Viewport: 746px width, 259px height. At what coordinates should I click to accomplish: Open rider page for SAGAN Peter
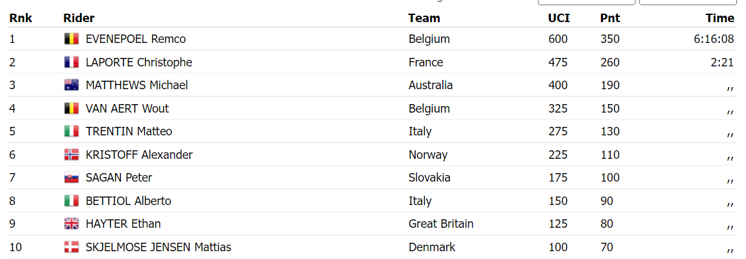point(119,178)
